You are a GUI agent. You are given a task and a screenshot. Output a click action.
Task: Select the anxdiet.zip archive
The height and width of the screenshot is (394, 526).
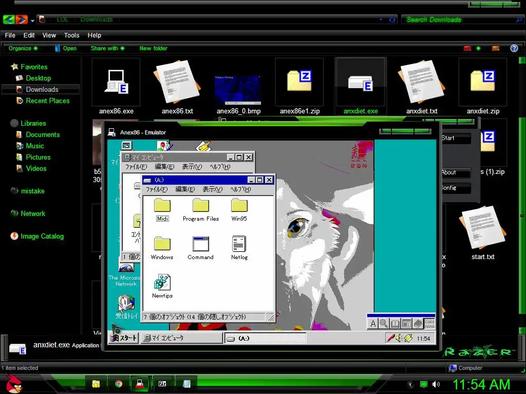(483, 87)
